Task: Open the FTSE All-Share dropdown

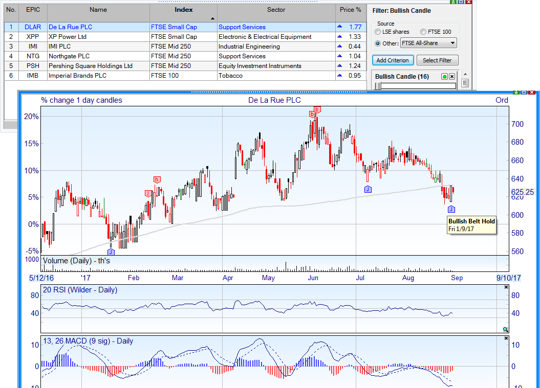Action: 428,43
